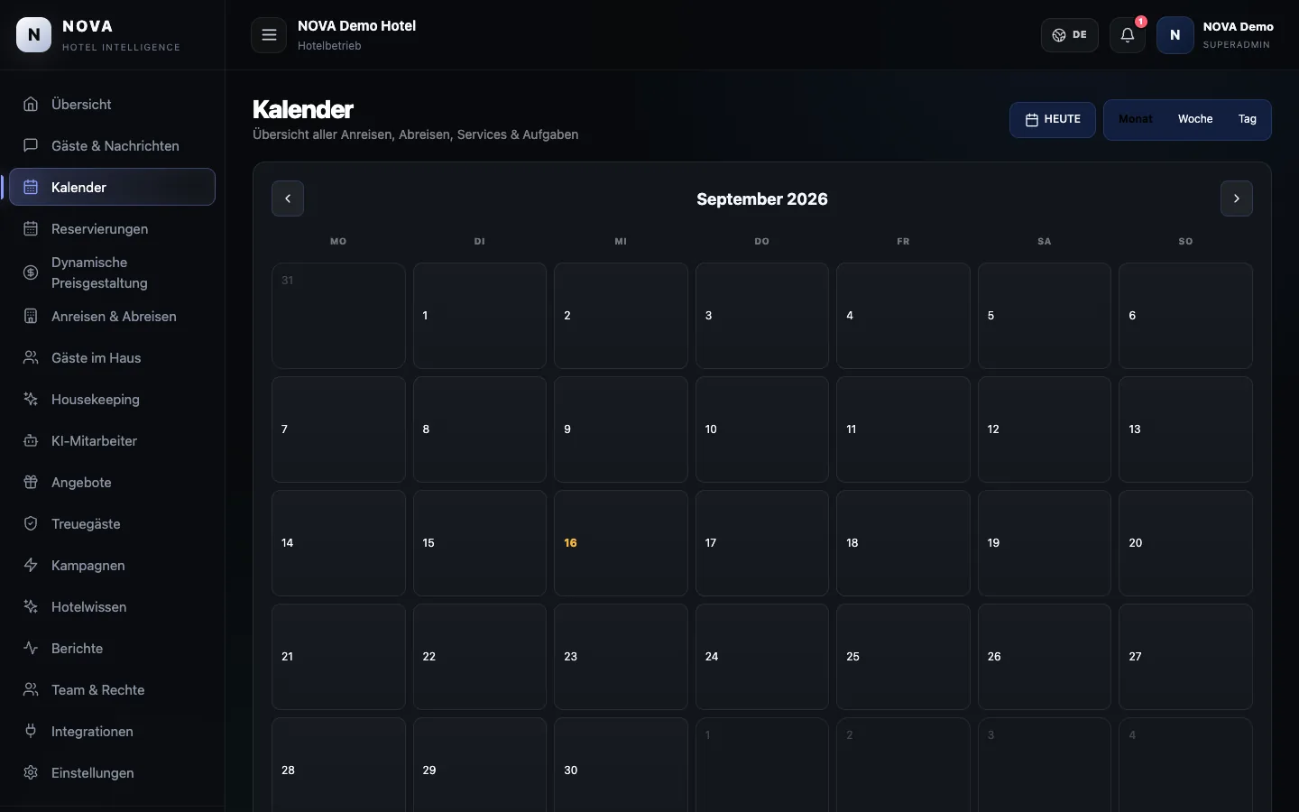Select the September 30 day cell
This screenshot has width=1299, height=812.
tap(621, 765)
